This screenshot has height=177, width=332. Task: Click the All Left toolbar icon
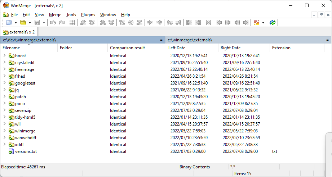pos(198,22)
